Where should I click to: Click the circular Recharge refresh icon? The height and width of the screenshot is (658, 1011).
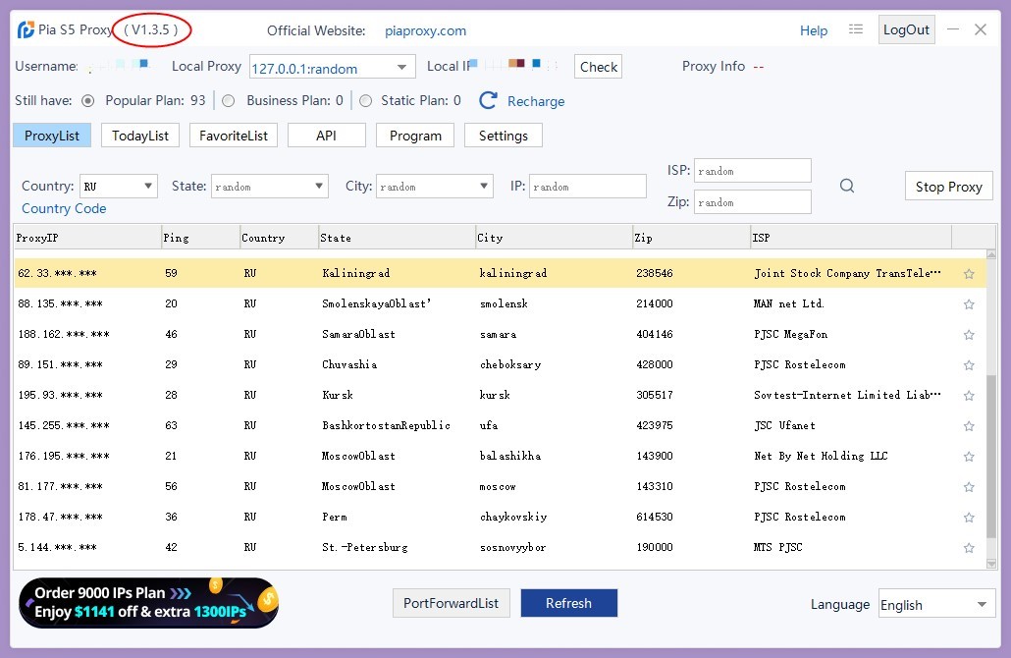(488, 100)
